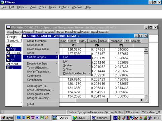Viewport: 162px width, 121px height.
Task: Select XY line graph option
Action: coord(75,69)
